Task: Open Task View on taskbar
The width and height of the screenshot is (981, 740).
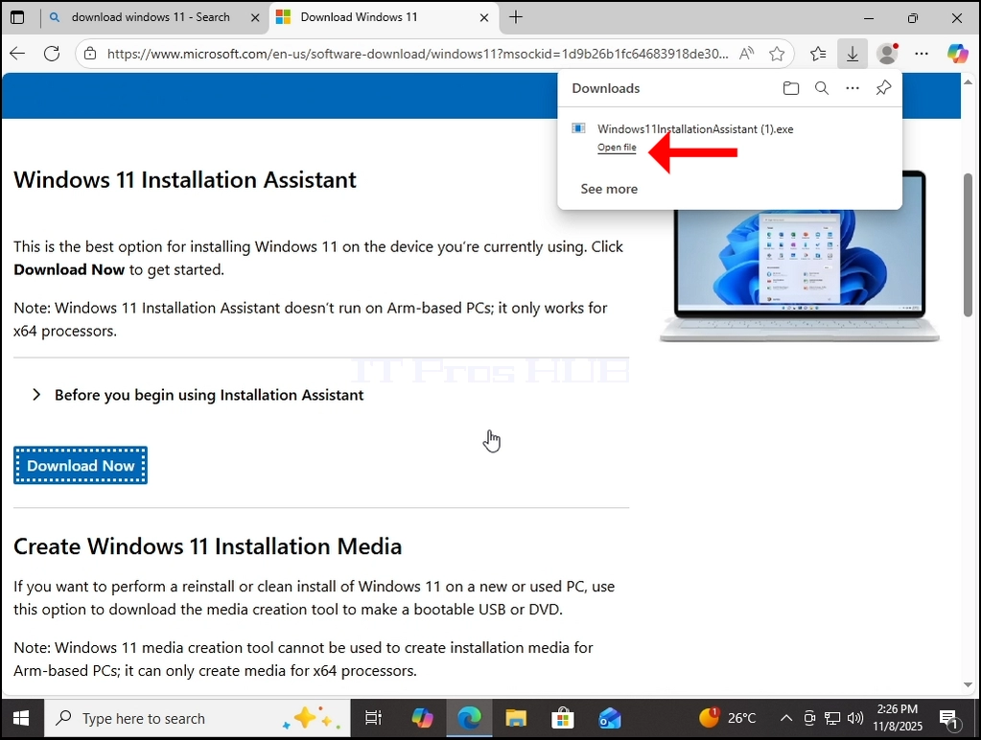Action: tap(373, 718)
